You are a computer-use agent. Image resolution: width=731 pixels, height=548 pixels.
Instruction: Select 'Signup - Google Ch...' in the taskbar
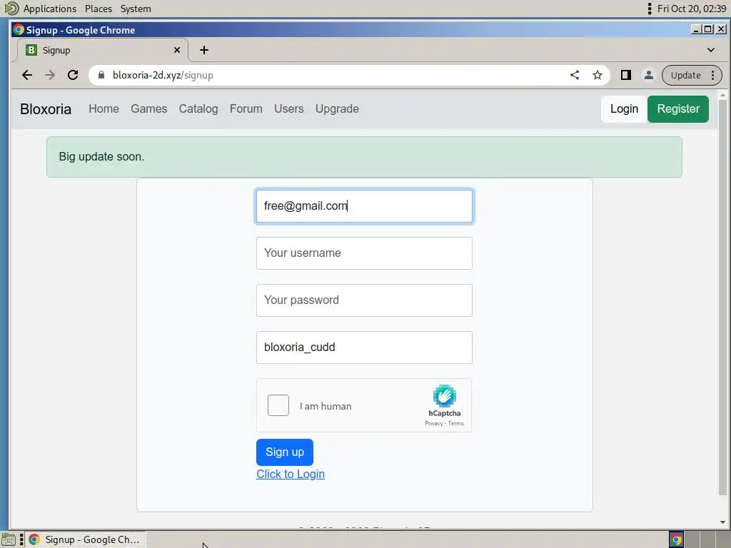pos(86,539)
